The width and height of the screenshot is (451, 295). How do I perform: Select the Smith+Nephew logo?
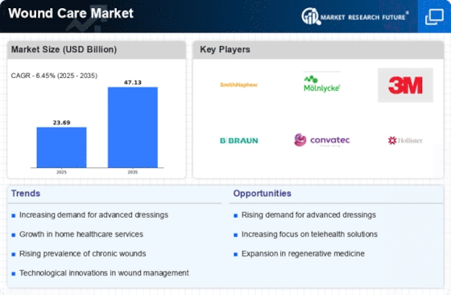pyautogui.click(x=238, y=84)
